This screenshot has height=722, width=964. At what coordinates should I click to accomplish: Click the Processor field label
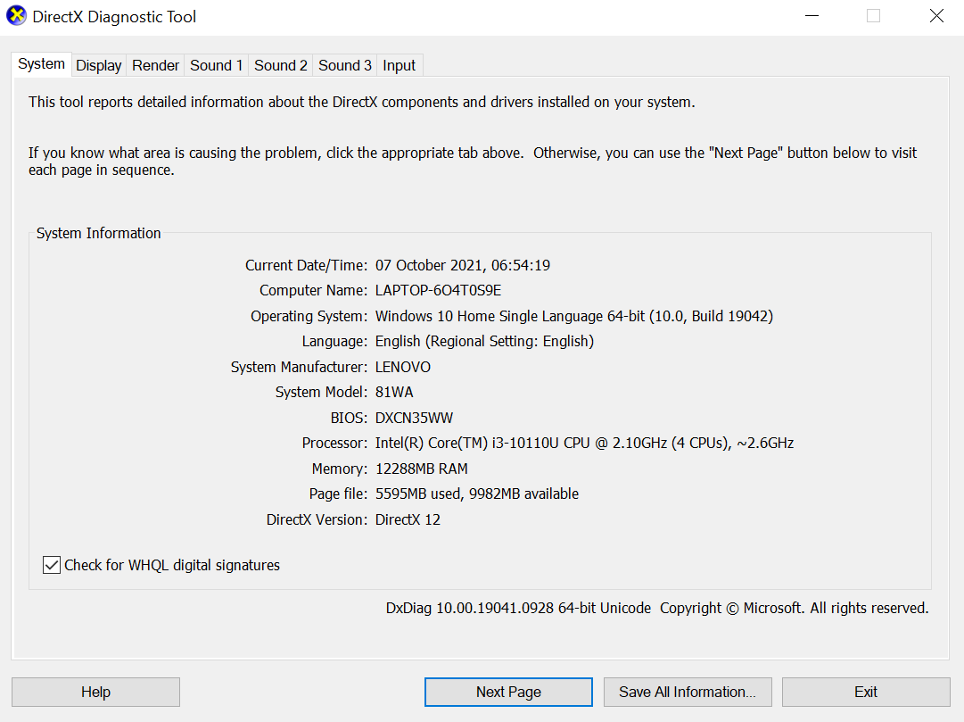coord(334,444)
